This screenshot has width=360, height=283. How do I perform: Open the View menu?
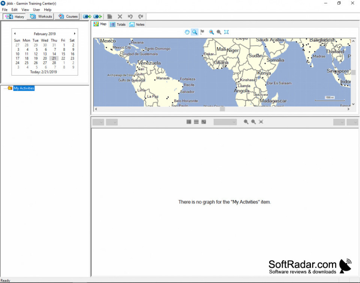click(25, 10)
